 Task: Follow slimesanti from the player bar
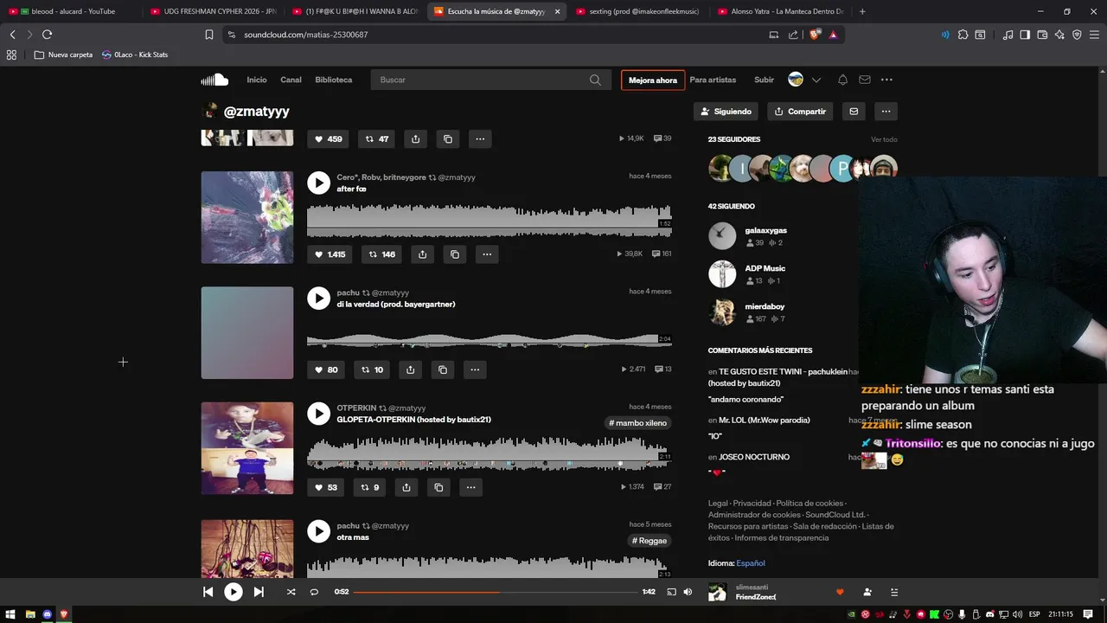867,592
